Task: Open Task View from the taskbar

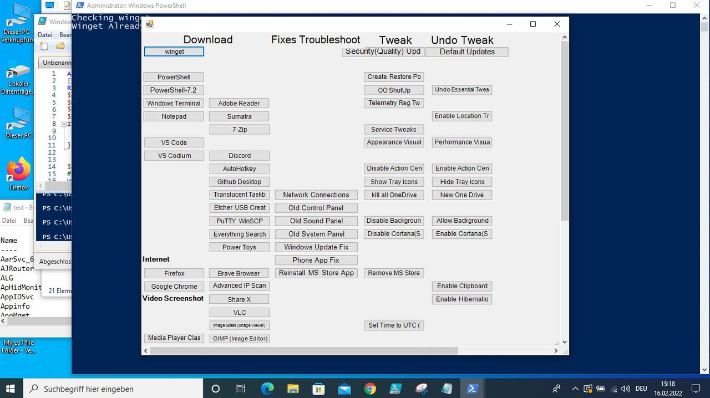Action: pos(241,389)
